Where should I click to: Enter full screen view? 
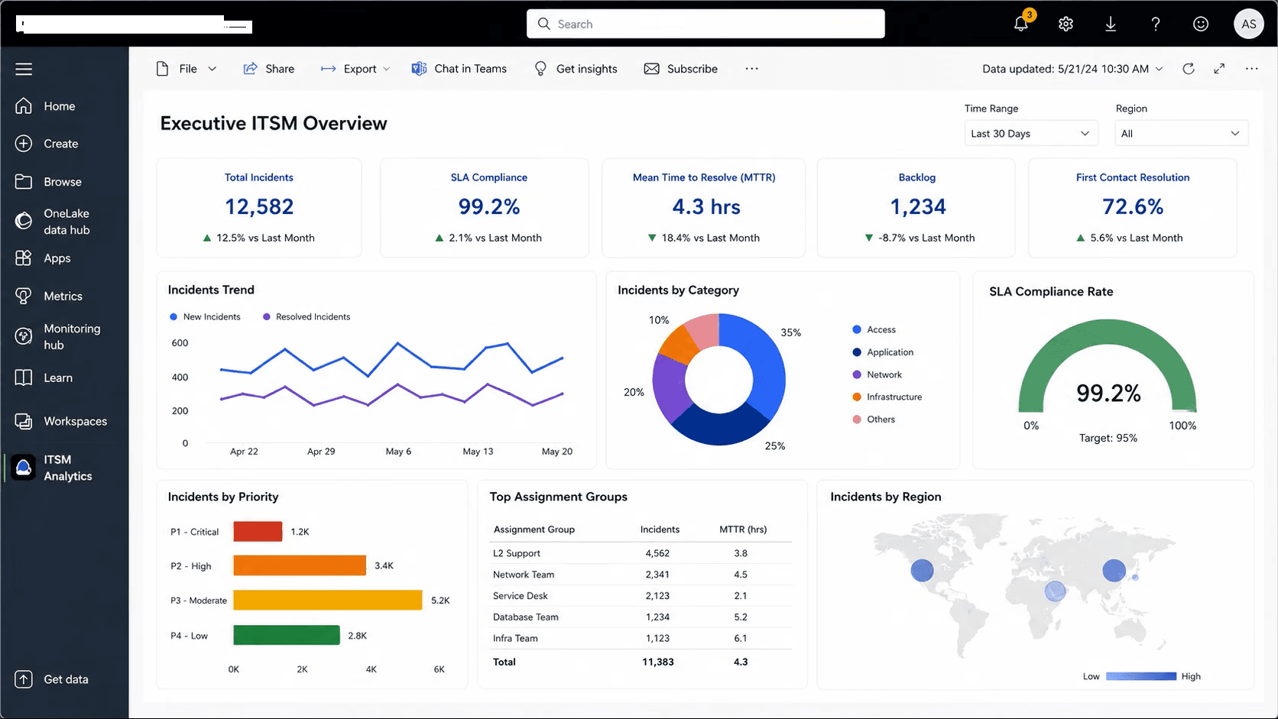point(1219,69)
